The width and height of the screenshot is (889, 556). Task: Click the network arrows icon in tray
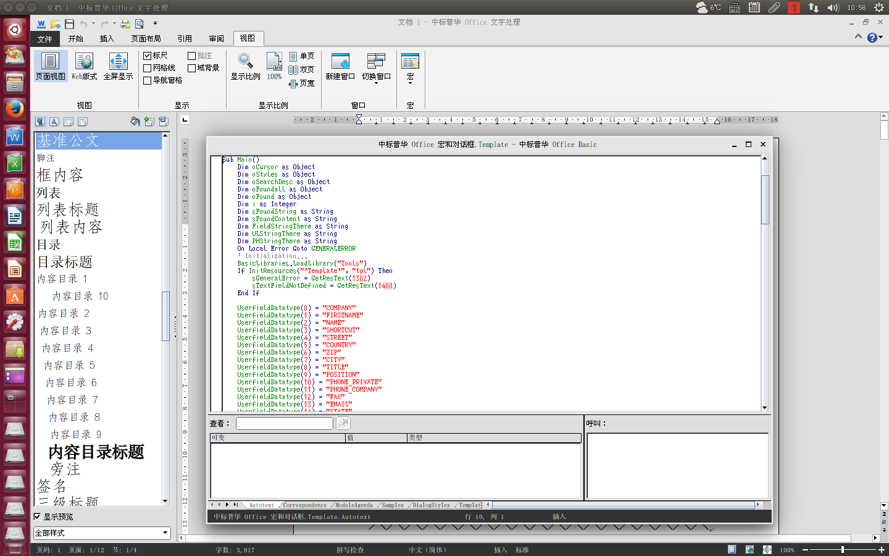tap(813, 7)
